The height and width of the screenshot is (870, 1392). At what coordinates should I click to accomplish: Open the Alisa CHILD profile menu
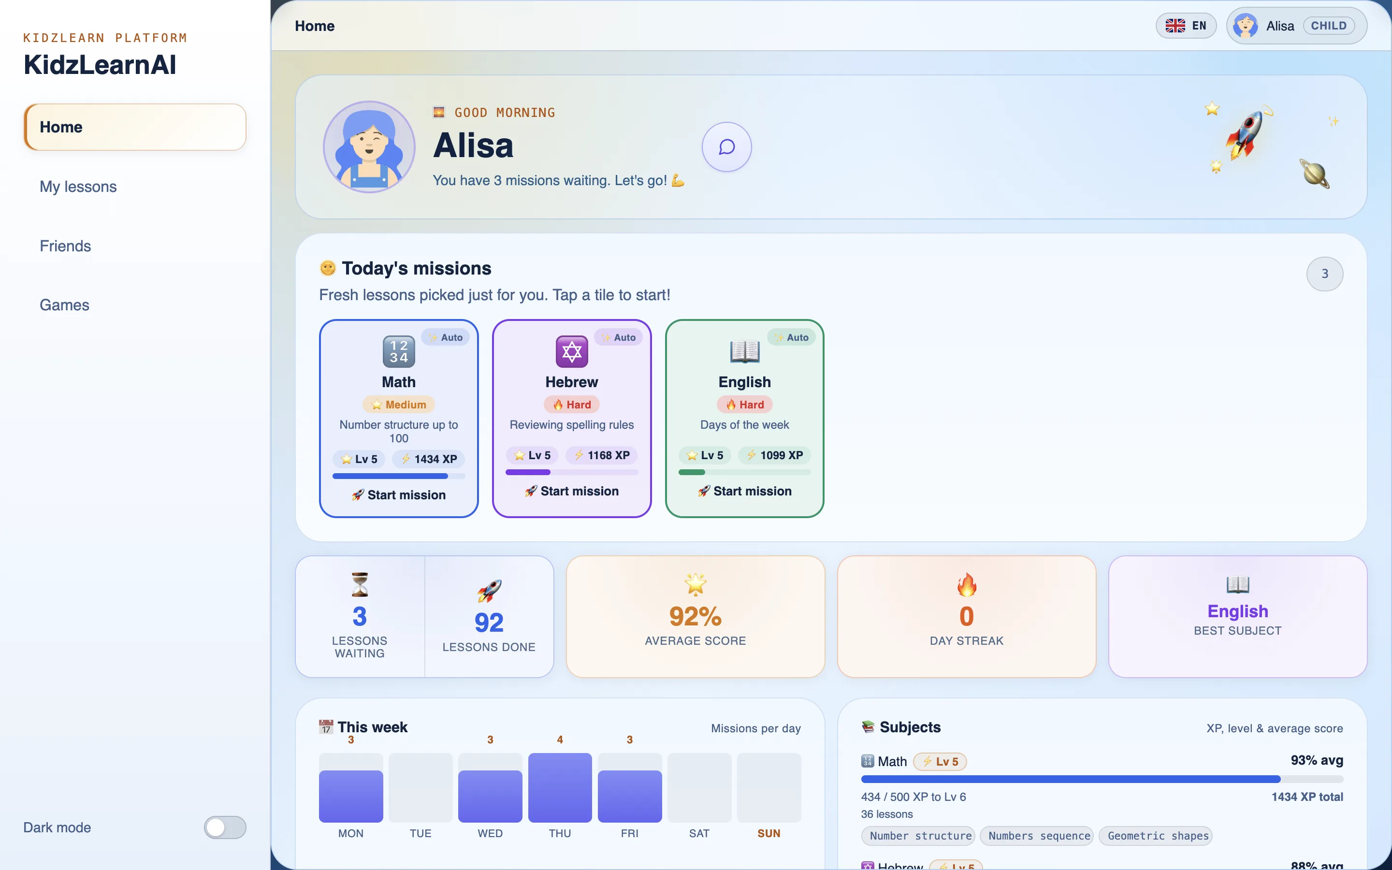(x=1296, y=26)
